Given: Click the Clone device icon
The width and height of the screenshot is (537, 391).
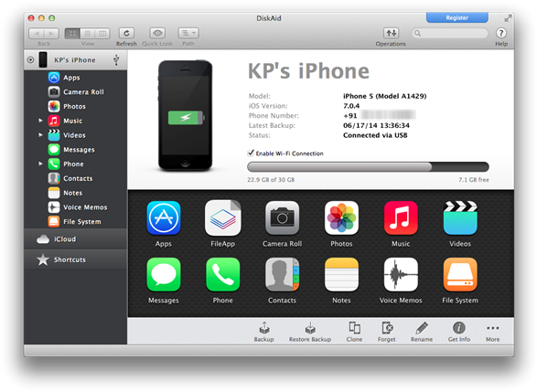Looking at the screenshot, I should point(354,328).
